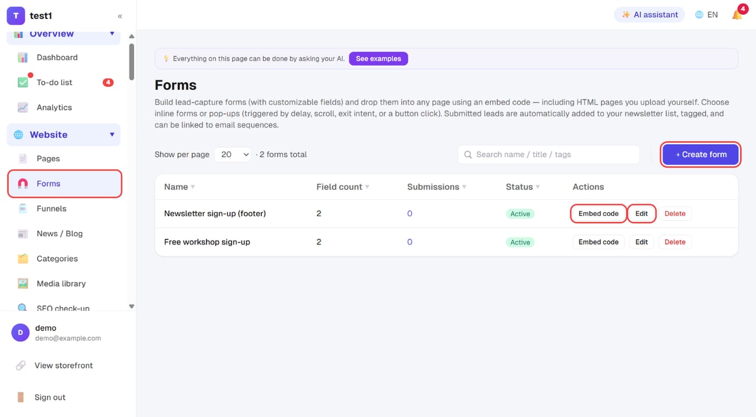Image resolution: width=756 pixels, height=417 pixels.
Task: Open Analytics from the sidebar
Action: [65, 108]
